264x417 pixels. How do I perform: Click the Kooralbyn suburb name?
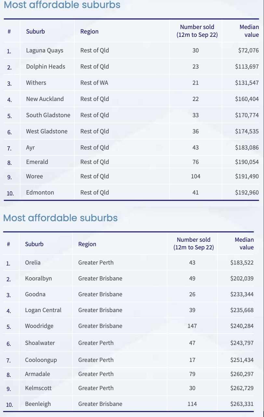[38, 279]
